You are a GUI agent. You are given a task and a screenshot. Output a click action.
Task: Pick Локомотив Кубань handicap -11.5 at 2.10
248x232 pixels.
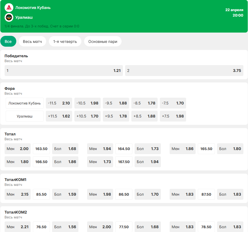[x=59, y=103]
